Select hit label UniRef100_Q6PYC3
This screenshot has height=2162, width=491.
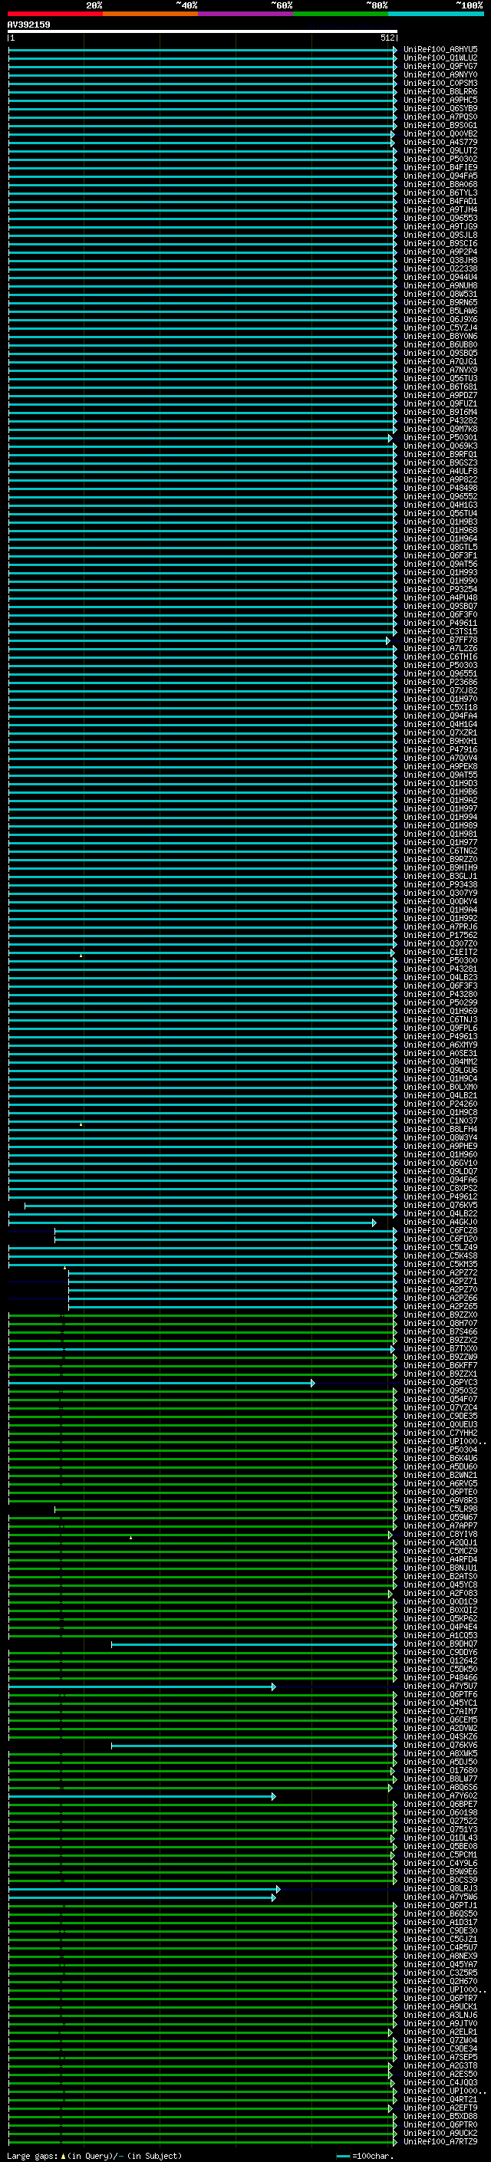(440, 1381)
